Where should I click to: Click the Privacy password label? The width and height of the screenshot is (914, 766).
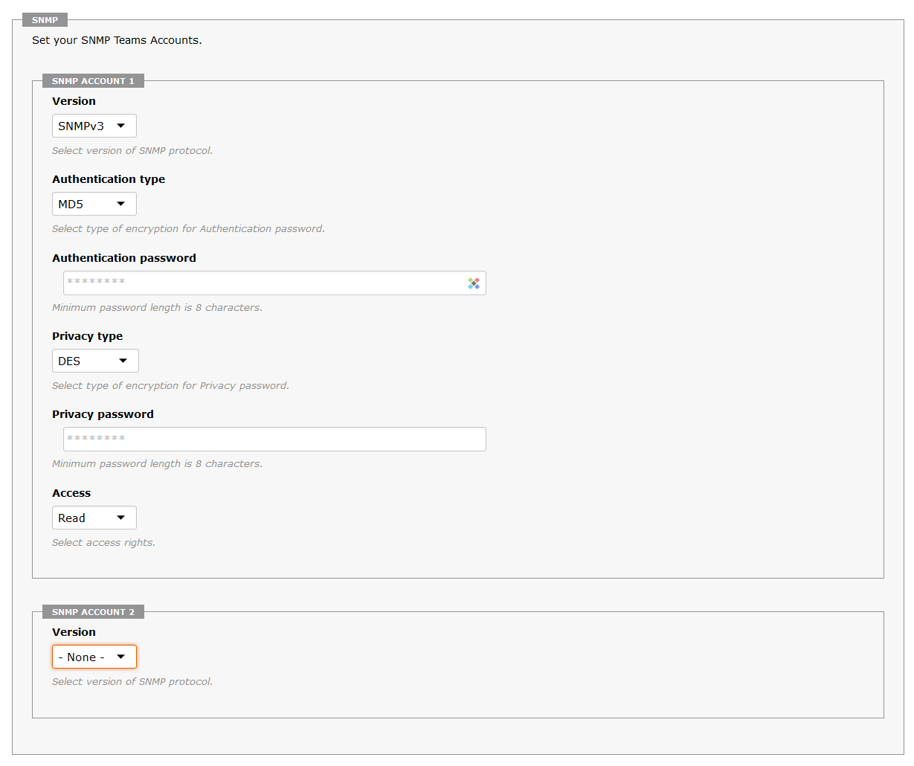[x=103, y=414]
